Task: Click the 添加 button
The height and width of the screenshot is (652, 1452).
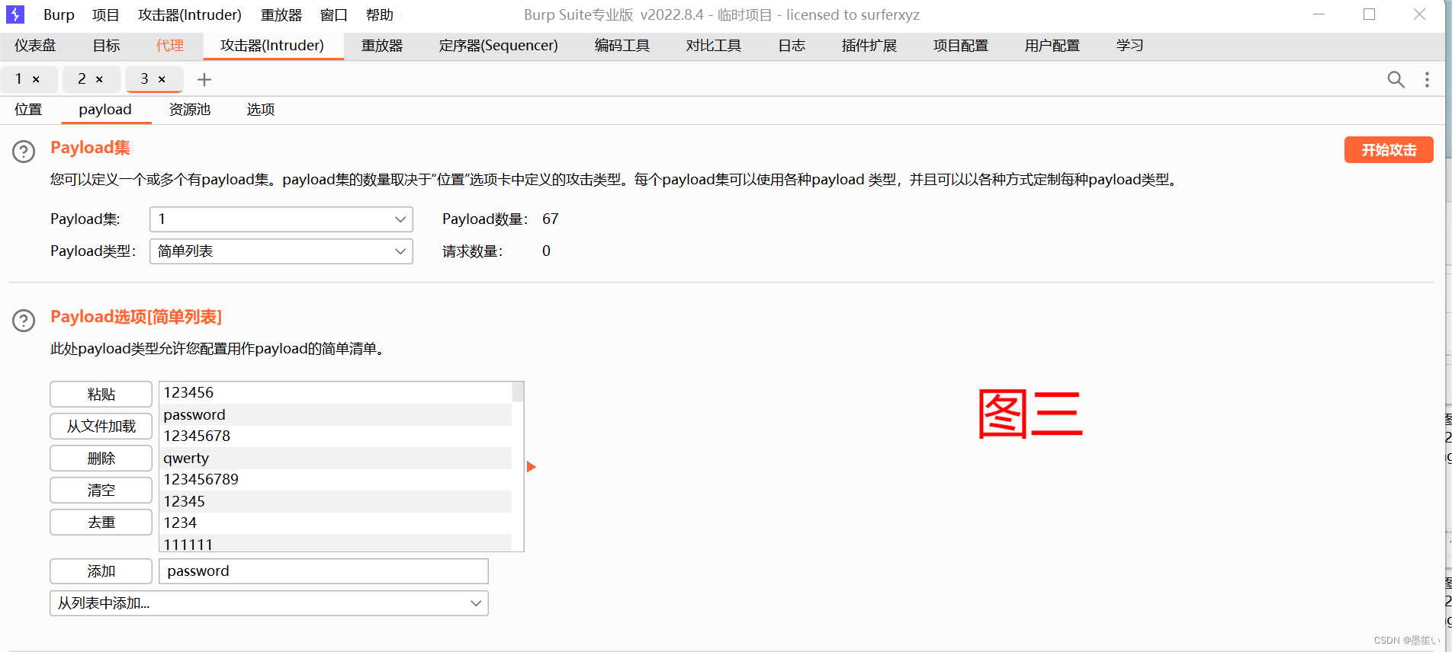Action: 101,571
